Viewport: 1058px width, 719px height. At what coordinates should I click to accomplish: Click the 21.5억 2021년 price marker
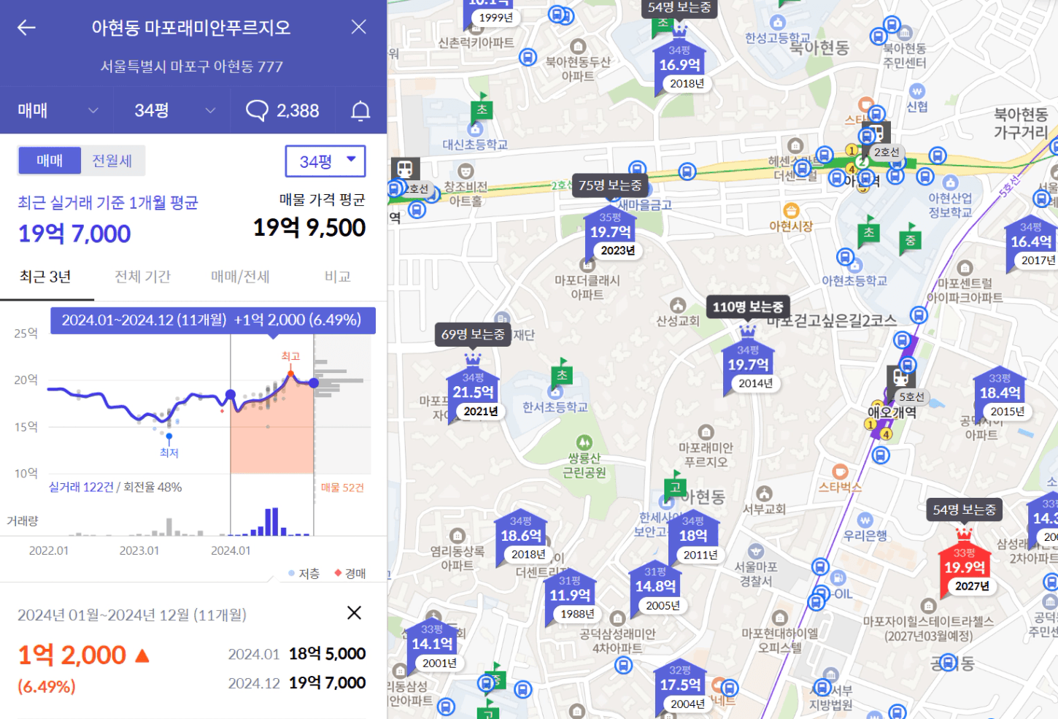point(474,393)
